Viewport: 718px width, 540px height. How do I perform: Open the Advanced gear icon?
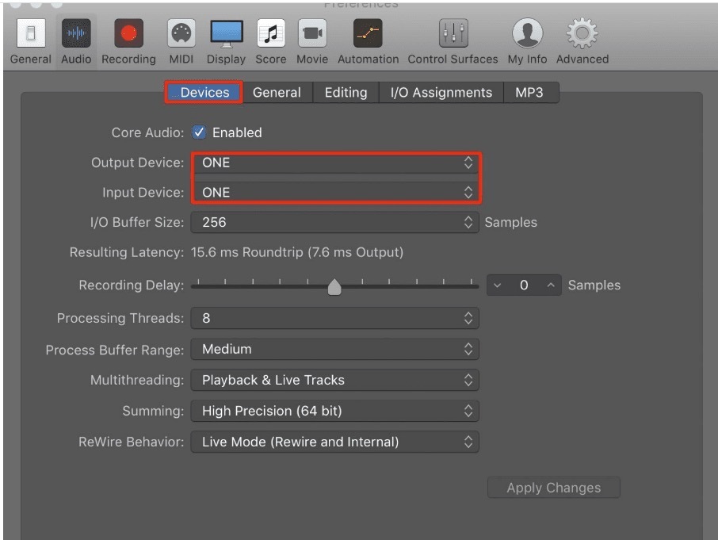(582, 33)
